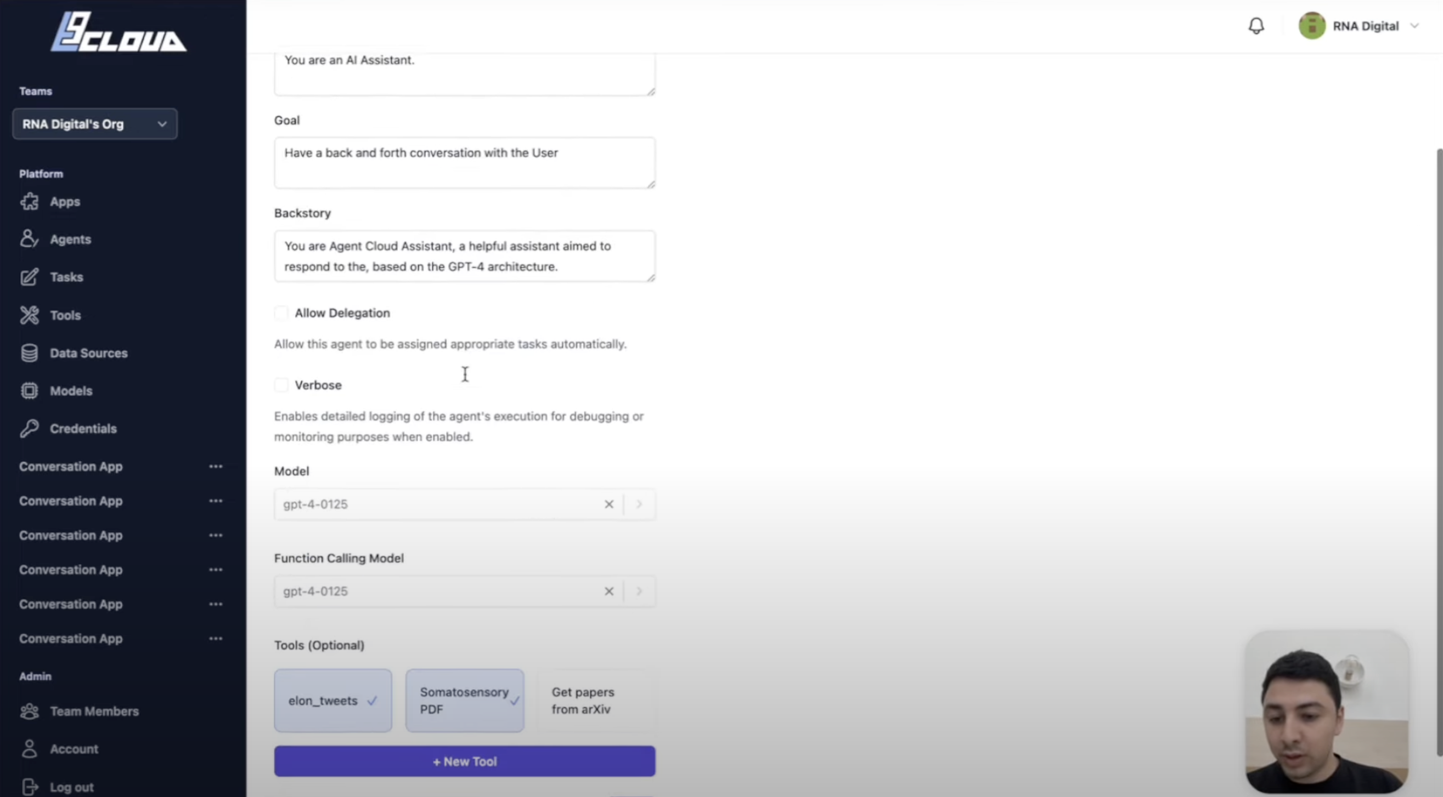The height and width of the screenshot is (797, 1443).
Task: Open the Apps section in the sidebar
Action: click(64, 202)
